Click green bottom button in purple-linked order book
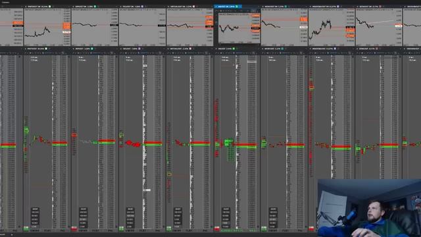 (x=121, y=228)
